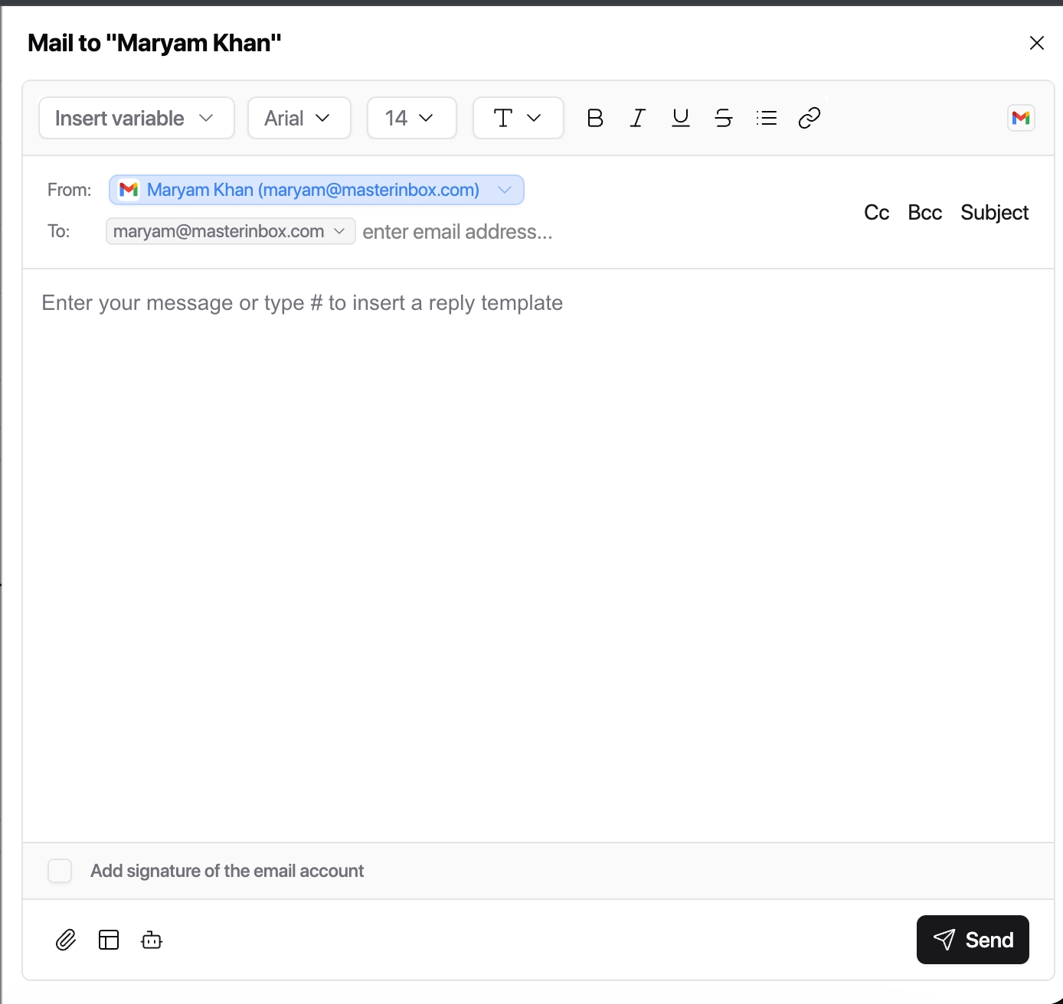The width and height of the screenshot is (1063, 1004).
Task: Open the Insert variable dropdown
Action: [x=136, y=117]
